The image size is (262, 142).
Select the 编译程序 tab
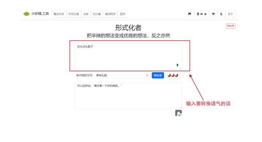[x=110, y=14]
